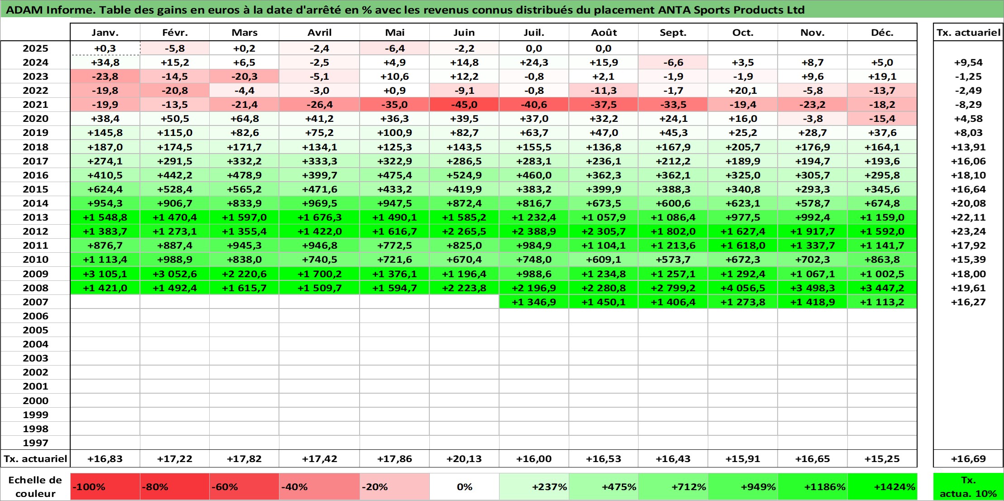
Task: Select the Oct. column header
Action: click(743, 32)
